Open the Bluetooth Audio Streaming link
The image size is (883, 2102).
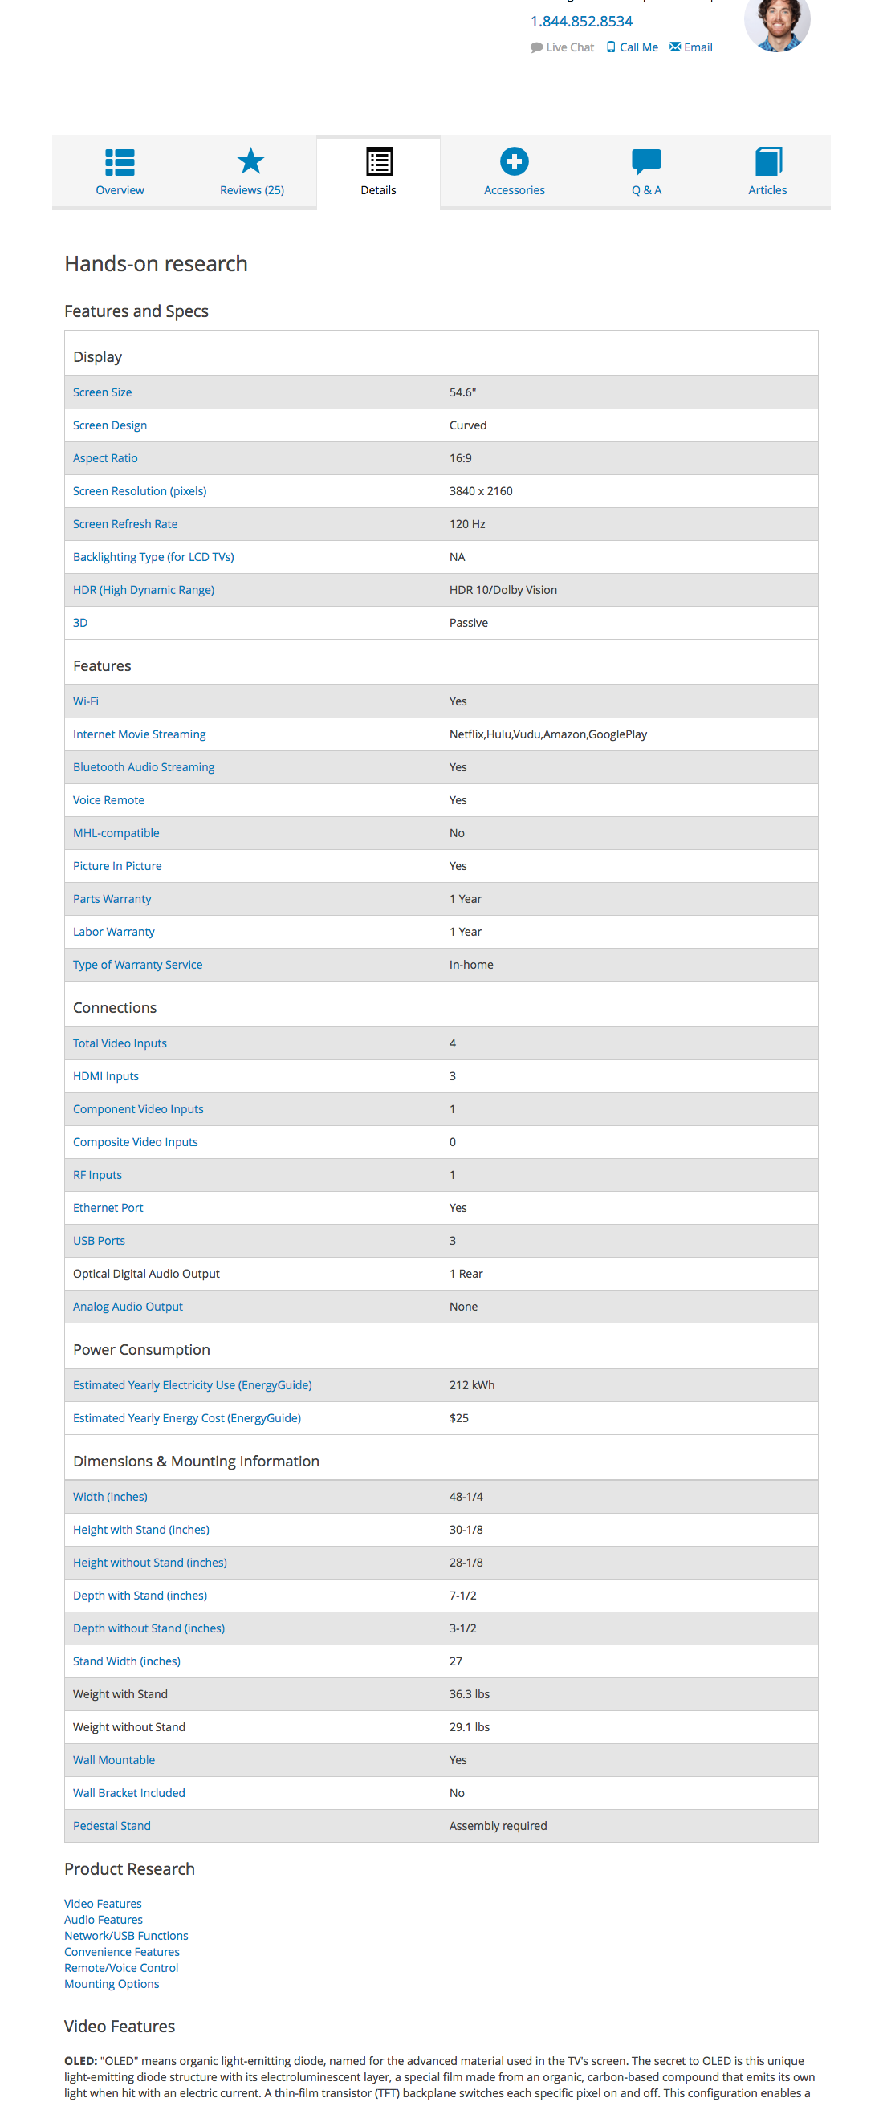pos(144,766)
